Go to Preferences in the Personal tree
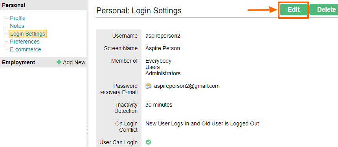Image resolution: width=338 pixels, height=147 pixels. pos(25,42)
